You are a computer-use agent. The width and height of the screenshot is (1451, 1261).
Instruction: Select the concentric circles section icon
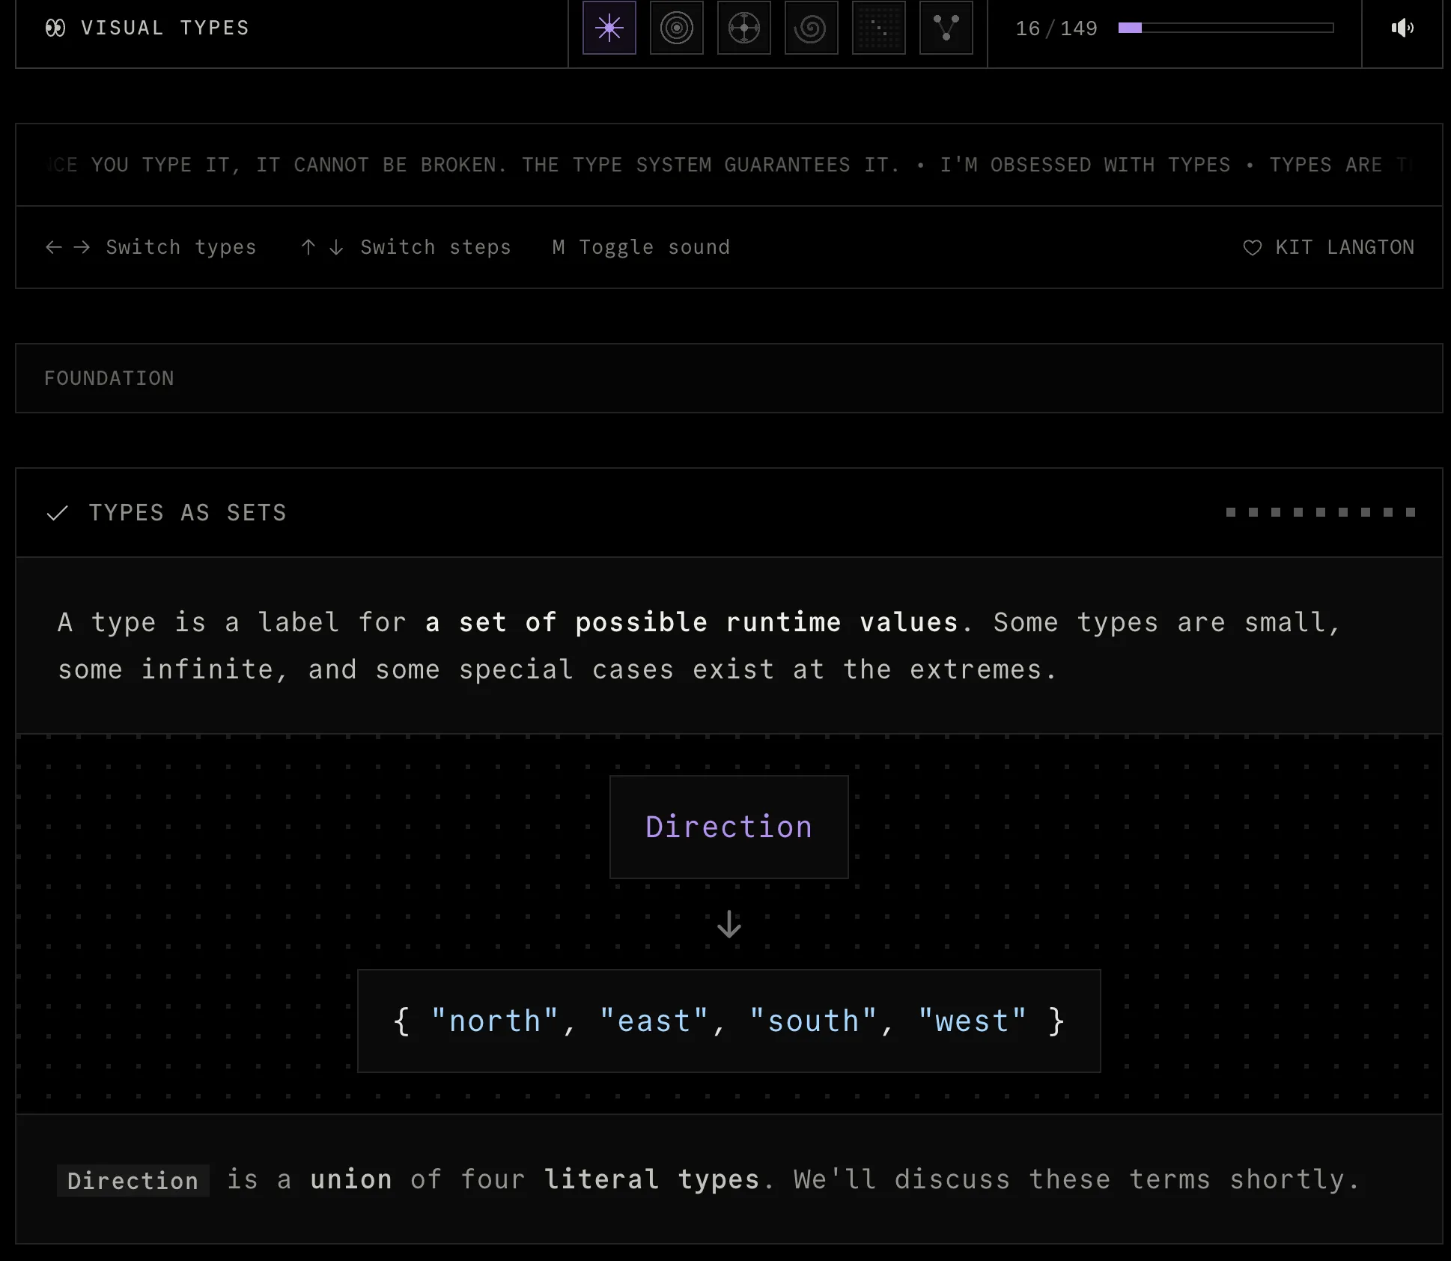click(676, 28)
